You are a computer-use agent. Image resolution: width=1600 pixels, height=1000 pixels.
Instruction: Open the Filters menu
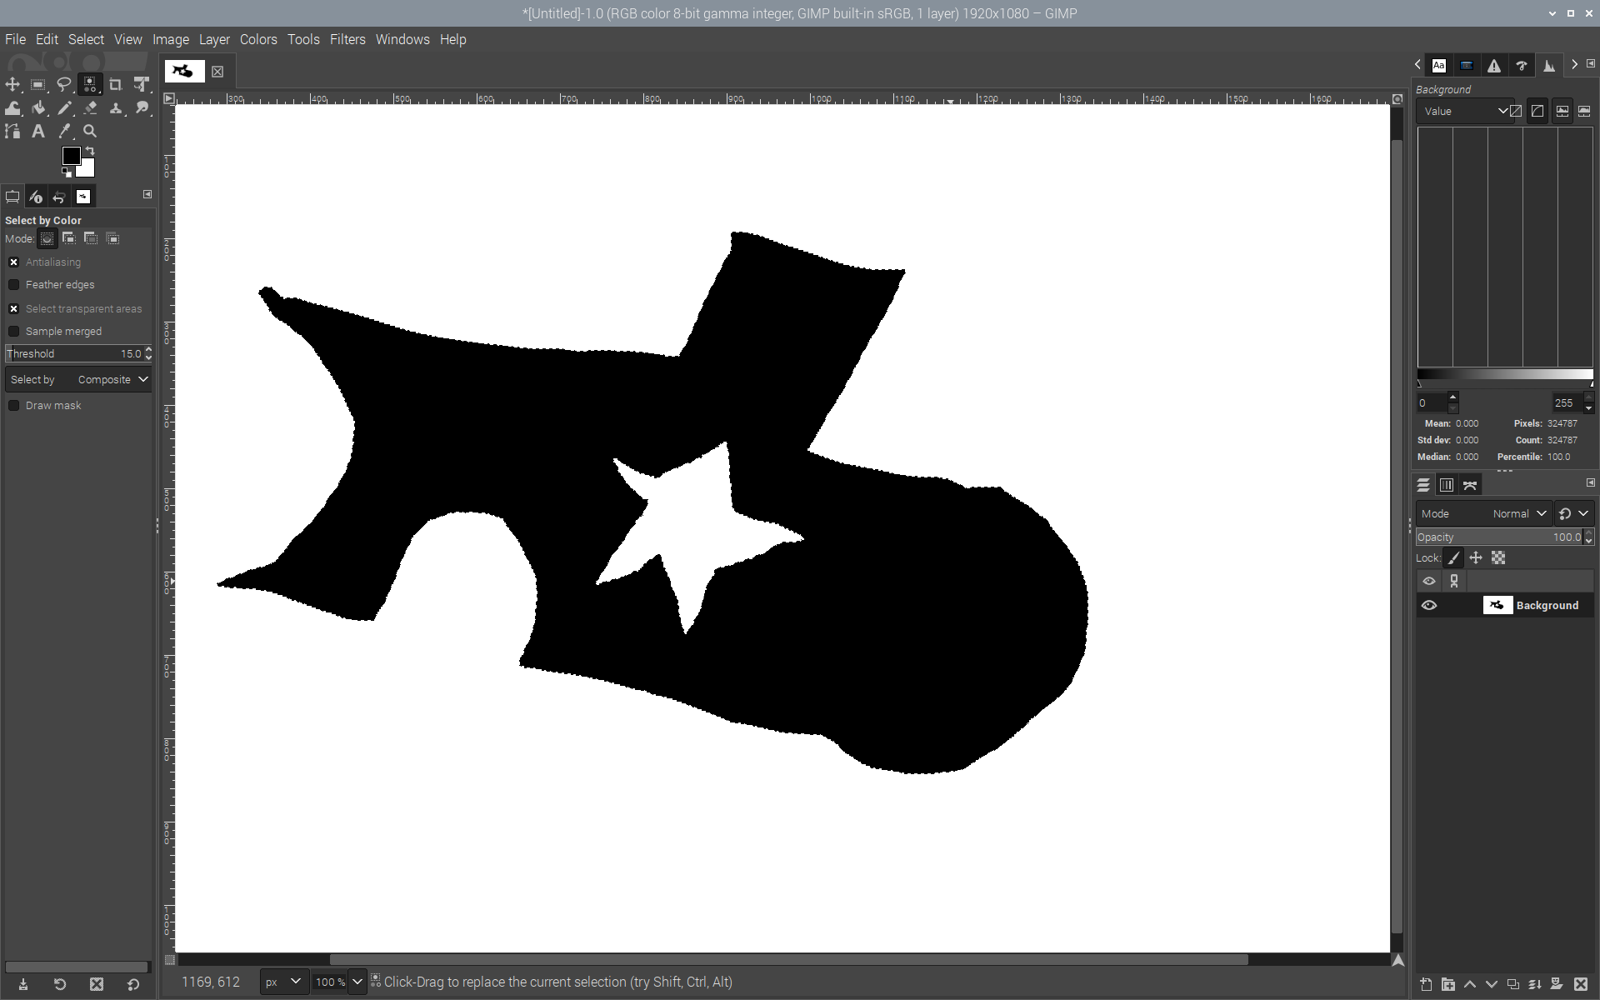coord(347,39)
